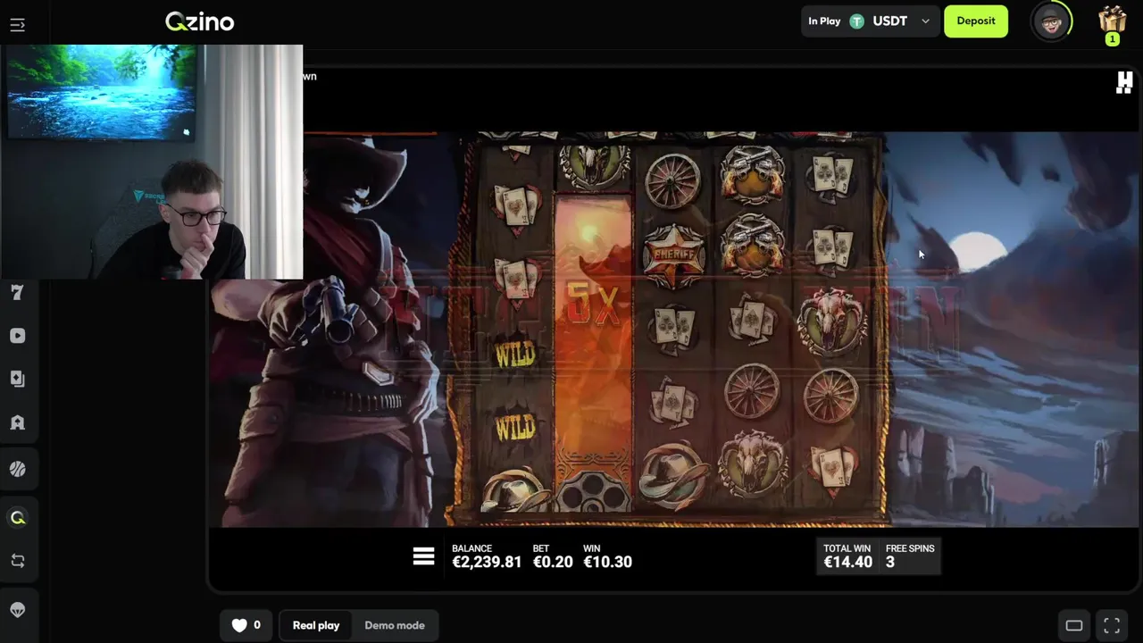This screenshot has width=1143, height=643.
Task: Open the castle-shaped sidebar icon
Action: pos(18,422)
